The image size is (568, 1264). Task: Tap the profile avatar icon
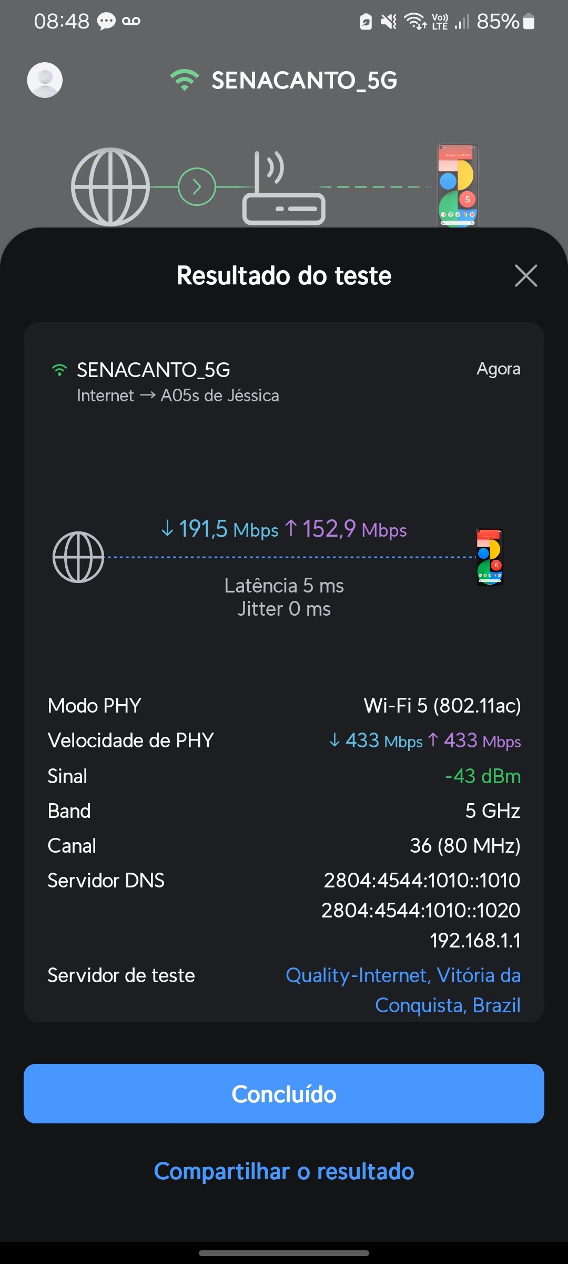(x=45, y=80)
